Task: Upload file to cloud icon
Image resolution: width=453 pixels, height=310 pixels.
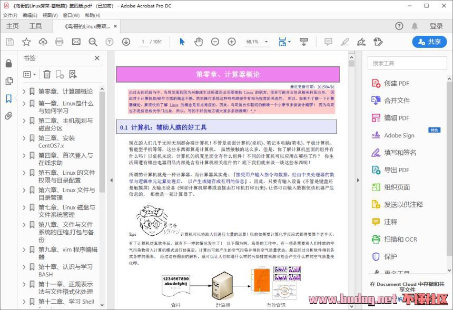Action: (43, 42)
